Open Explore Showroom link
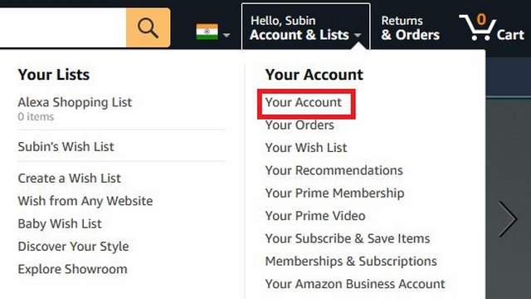This screenshot has width=531, height=299. pyautogui.click(x=72, y=269)
